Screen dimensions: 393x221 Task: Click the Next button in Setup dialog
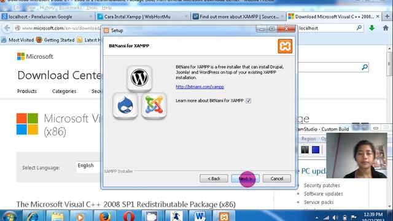(245, 179)
